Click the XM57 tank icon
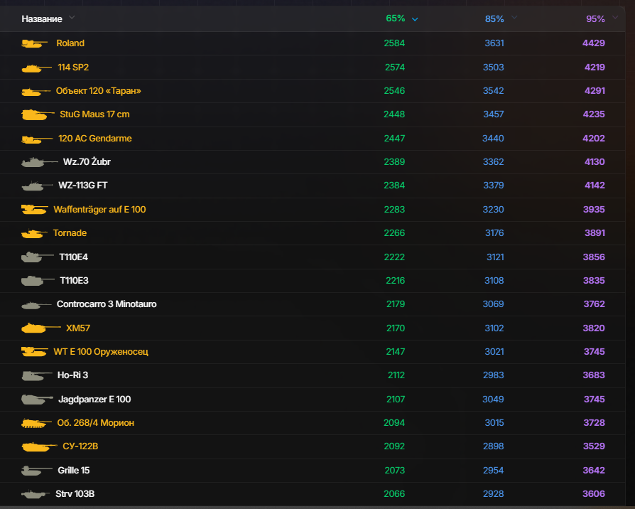 tap(41, 328)
